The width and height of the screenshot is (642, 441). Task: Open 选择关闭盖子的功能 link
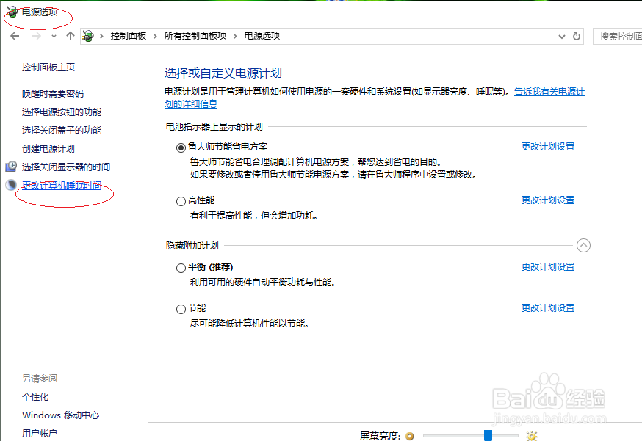pos(62,131)
